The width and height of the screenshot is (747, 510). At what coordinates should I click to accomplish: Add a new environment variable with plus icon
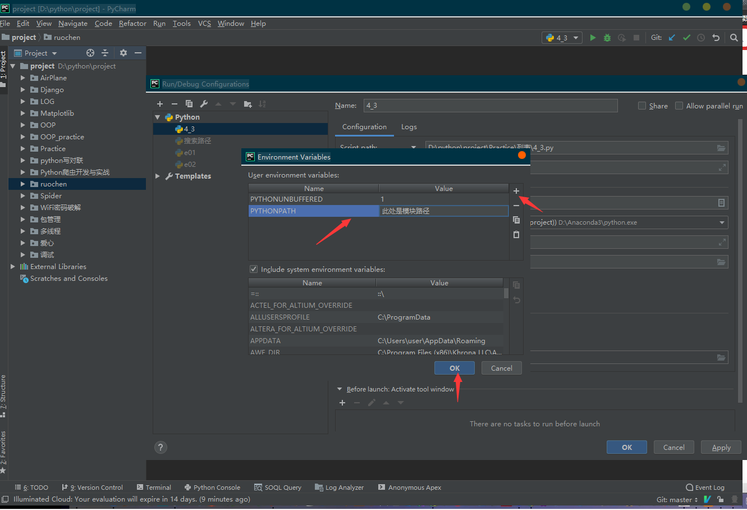click(516, 191)
